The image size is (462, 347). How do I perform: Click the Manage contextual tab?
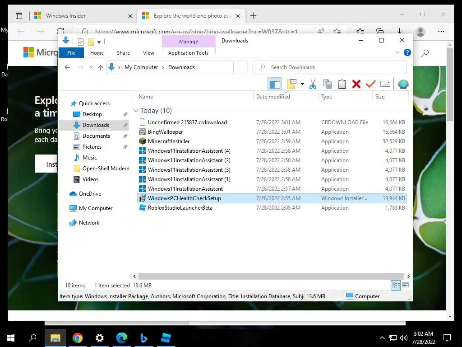point(189,42)
